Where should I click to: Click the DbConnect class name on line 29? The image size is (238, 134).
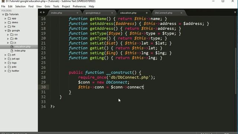click(x=116, y=82)
